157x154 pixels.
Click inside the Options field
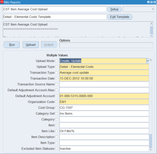[x=106, y=45]
